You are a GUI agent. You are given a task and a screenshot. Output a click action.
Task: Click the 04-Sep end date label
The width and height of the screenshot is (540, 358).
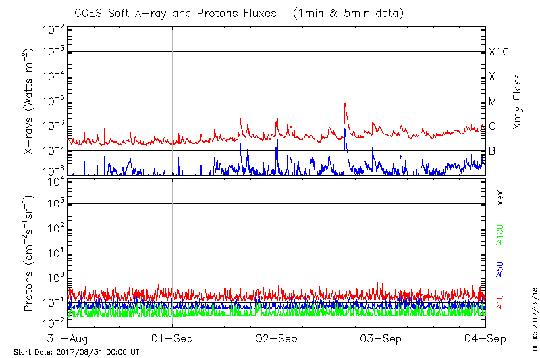pyautogui.click(x=484, y=338)
